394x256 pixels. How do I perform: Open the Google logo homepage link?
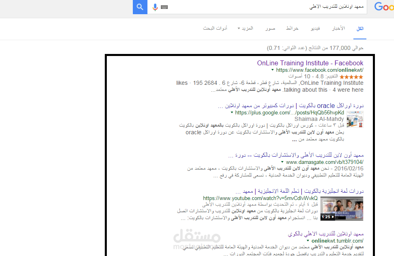tap(384, 7)
